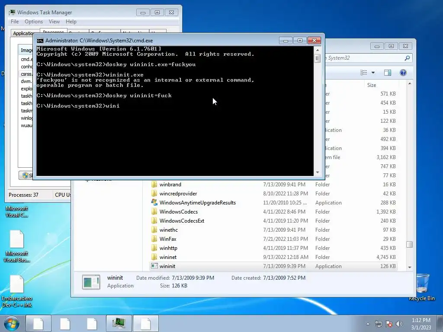Screen dimensions: 443x332
Task: Select the WinFax folder row
Action: 273,239
